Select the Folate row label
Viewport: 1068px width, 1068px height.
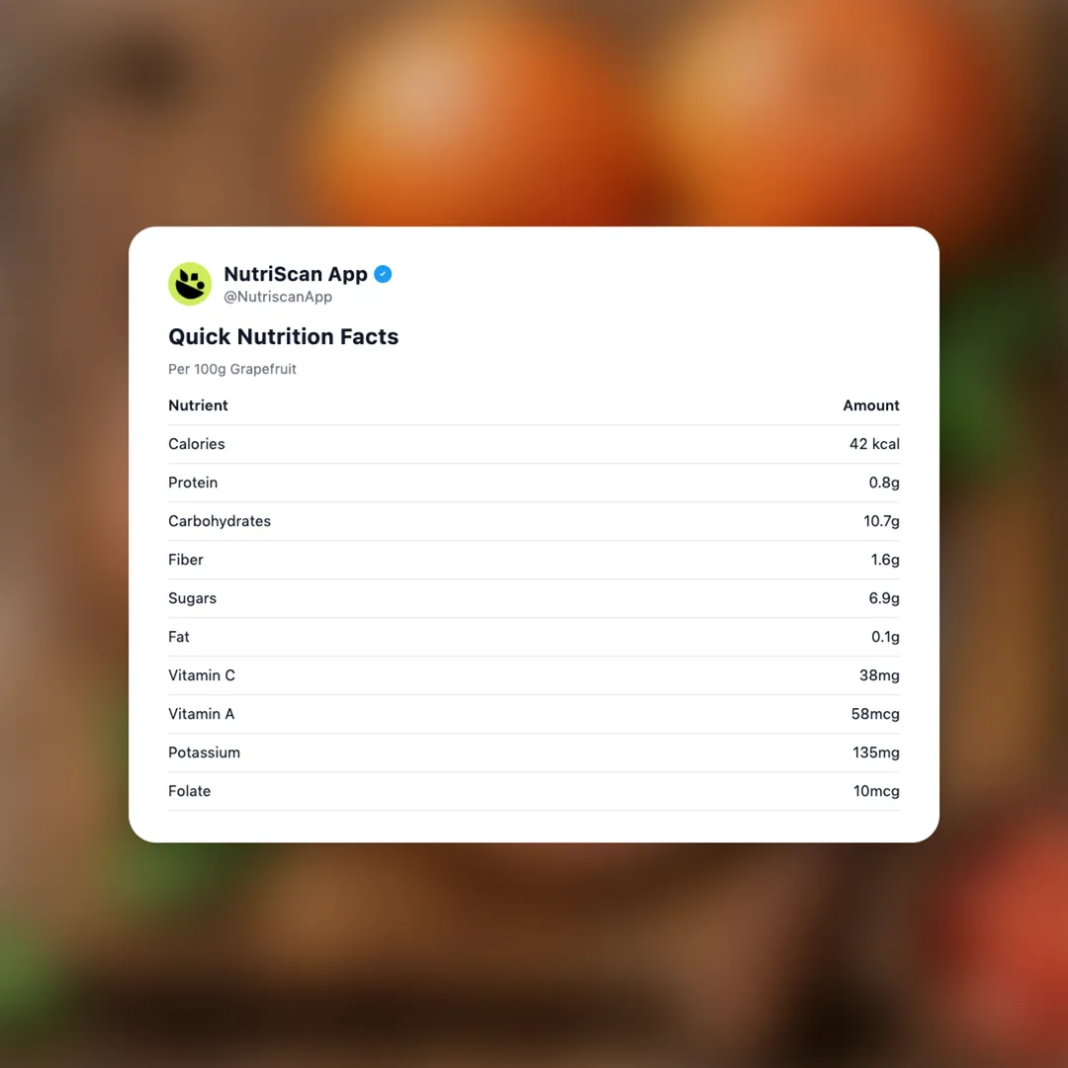pyautogui.click(x=189, y=791)
